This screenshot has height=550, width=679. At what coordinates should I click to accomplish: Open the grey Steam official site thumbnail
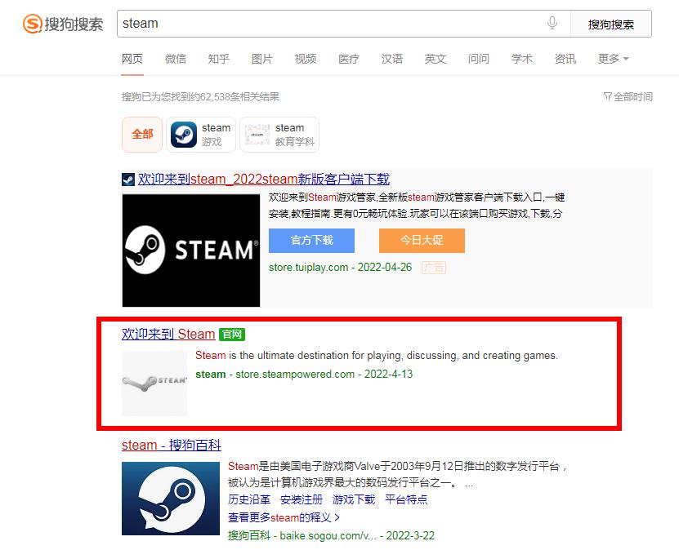pyautogui.click(x=154, y=384)
